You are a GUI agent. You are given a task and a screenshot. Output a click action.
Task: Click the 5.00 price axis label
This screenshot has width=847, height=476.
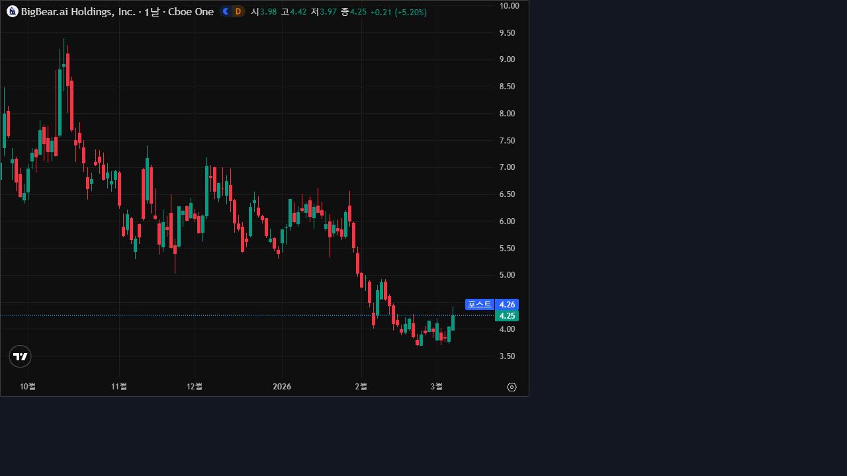(508, 275)
